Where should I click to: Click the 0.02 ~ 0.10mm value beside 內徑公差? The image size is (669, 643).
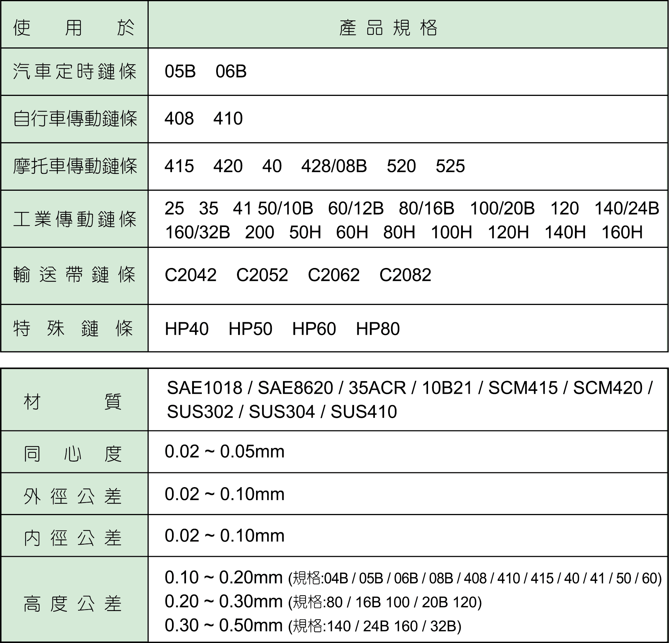[x=224, y=536]
